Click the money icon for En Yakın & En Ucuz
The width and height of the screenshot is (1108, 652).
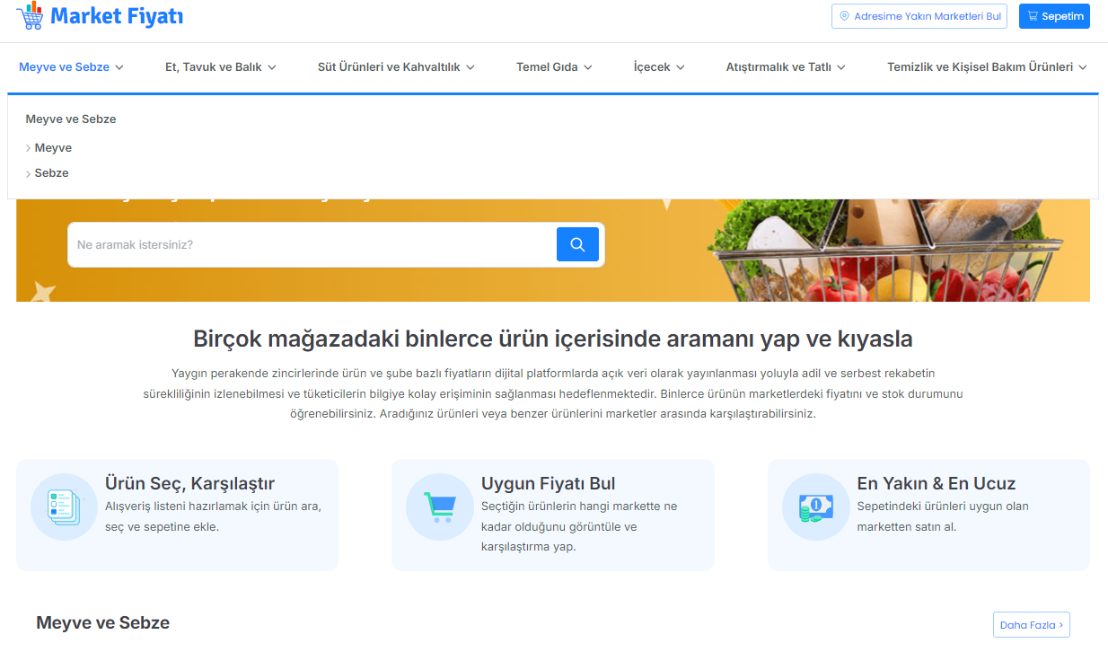[815, 507]
